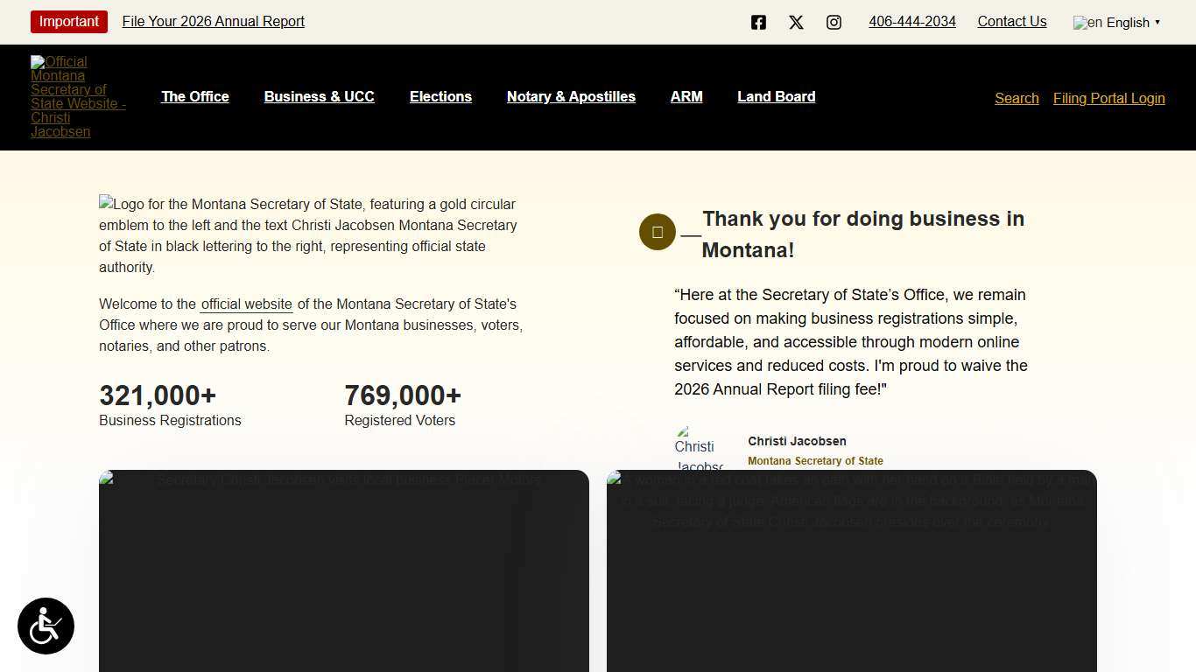
Task: Open the Notary & Apostilles menu
Action: coord(571,96)
